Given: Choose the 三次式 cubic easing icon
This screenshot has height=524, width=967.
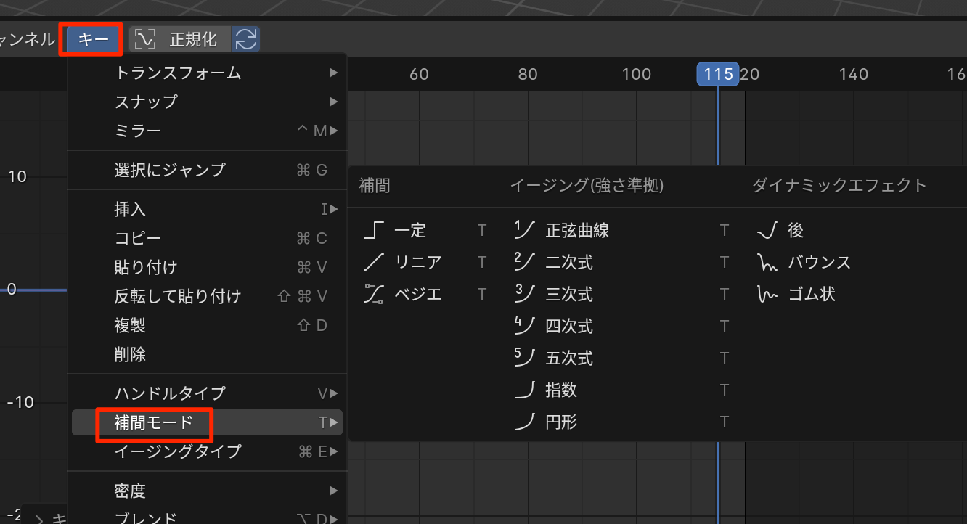Looking at the screenshot, I should [524, 294].
